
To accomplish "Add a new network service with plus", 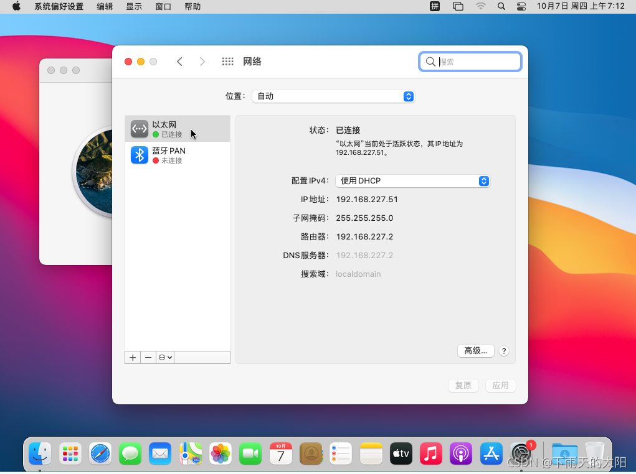I will pyautogui.click(x=133, y=357).
